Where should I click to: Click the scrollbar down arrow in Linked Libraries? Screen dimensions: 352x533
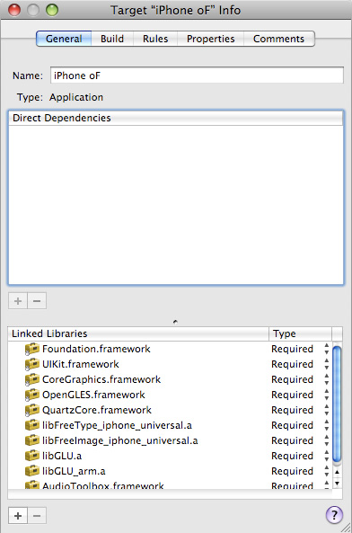pos(337,483)
